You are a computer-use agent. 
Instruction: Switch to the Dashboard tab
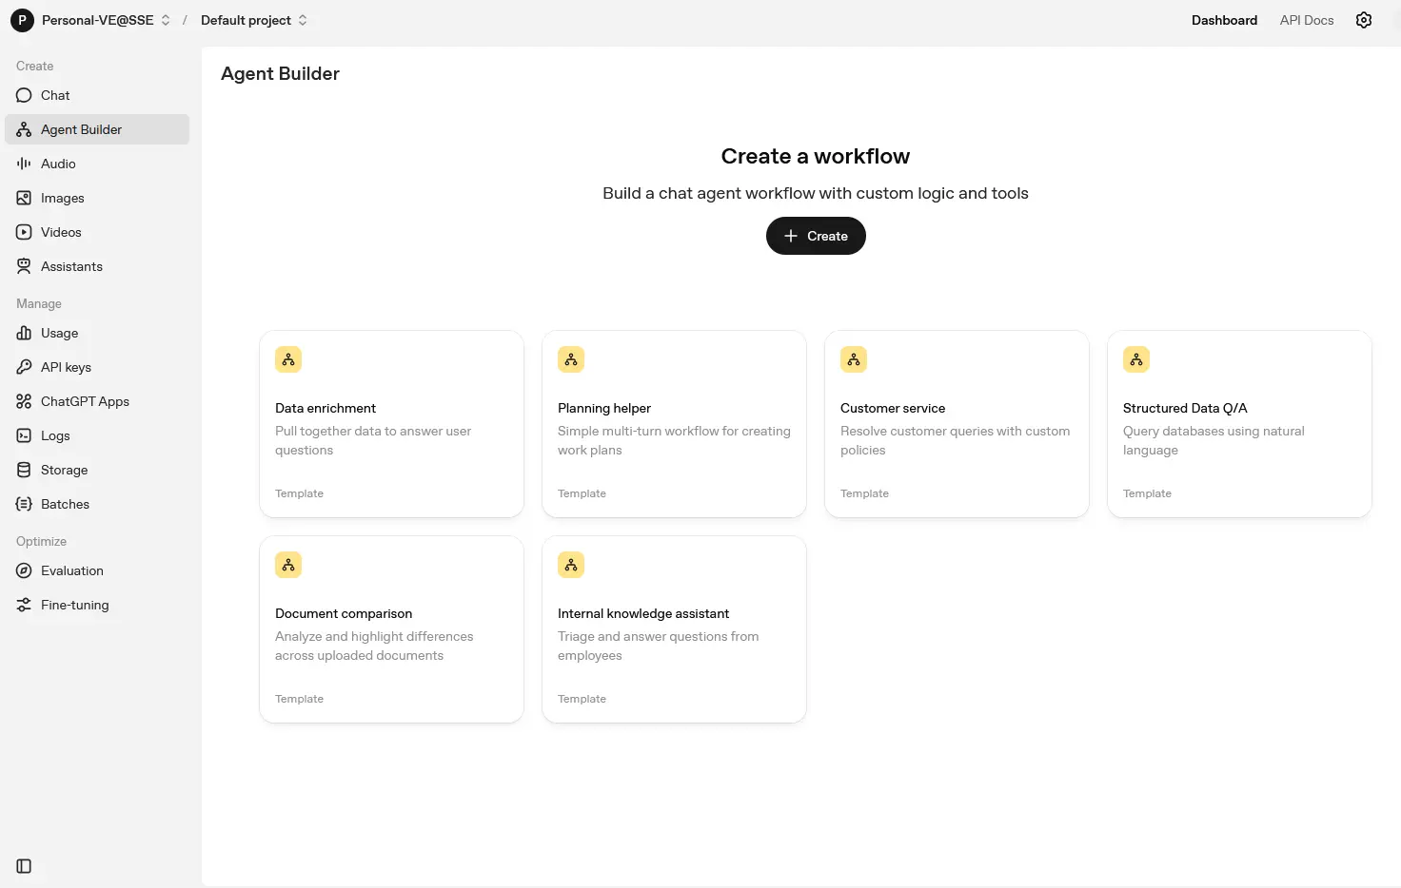[x=1224, y=20]
